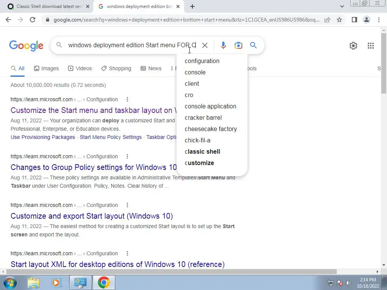Open the control panel taskbar icon
This screenshot has width=387, height=290.
coord(80,282)
